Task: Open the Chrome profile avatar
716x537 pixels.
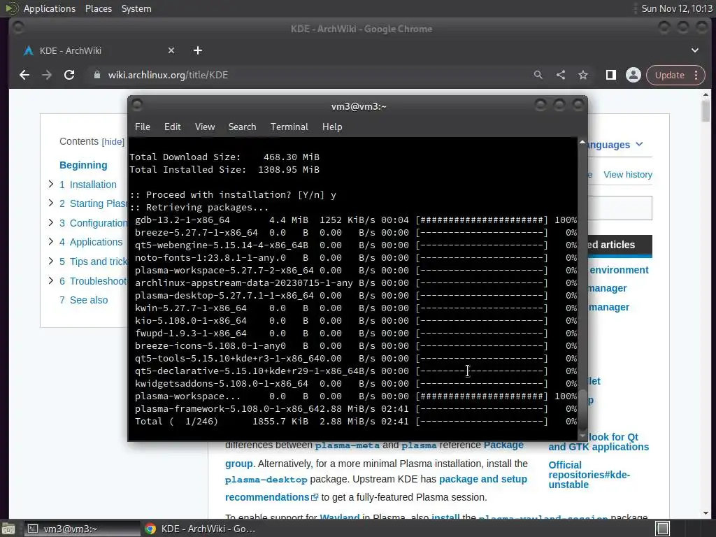Action: (633, 75)
